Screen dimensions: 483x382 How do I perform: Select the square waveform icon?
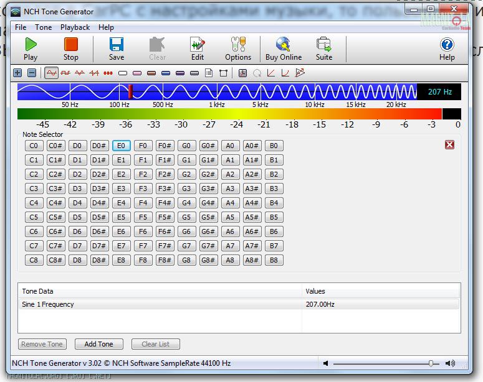point(65,73)
